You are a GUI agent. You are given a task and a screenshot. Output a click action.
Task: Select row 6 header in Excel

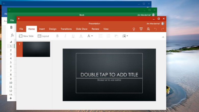click(11, 66)
